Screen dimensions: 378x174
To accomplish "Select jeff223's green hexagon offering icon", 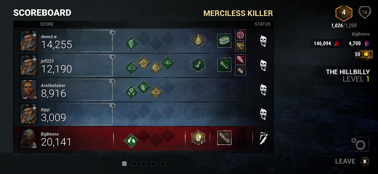I will point(198,64).
